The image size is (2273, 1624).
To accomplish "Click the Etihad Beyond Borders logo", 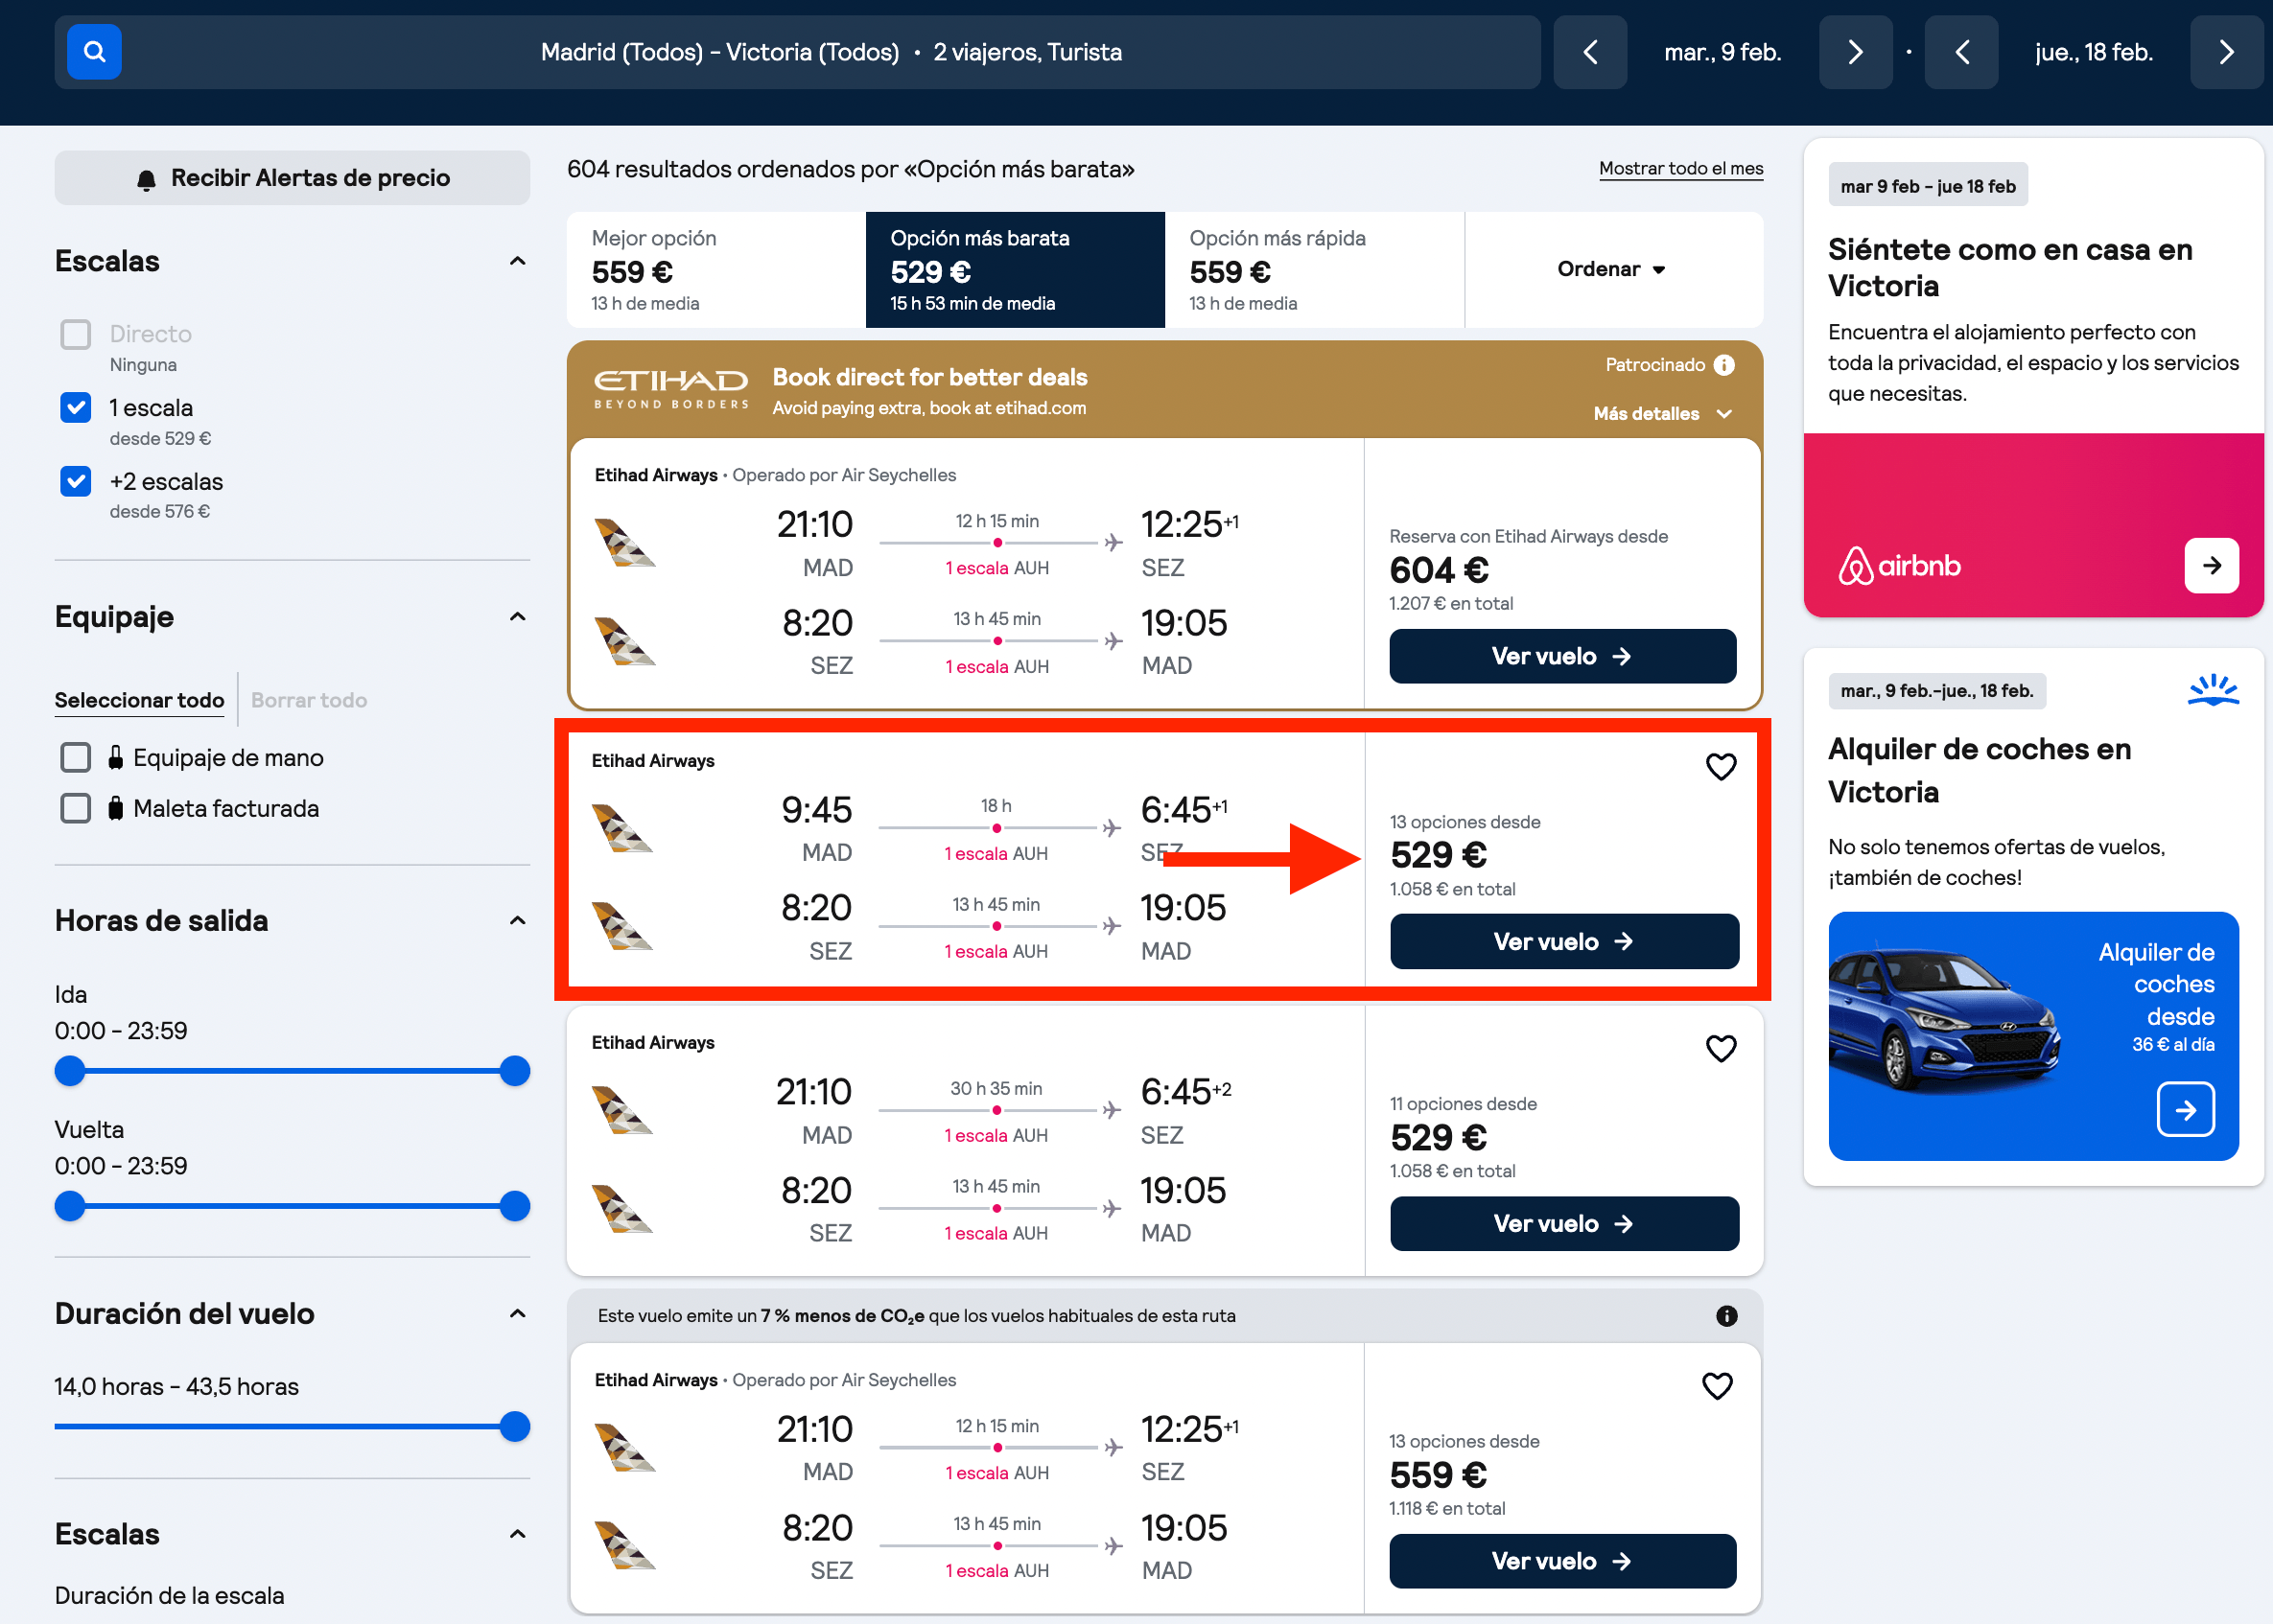I will 671,389.
